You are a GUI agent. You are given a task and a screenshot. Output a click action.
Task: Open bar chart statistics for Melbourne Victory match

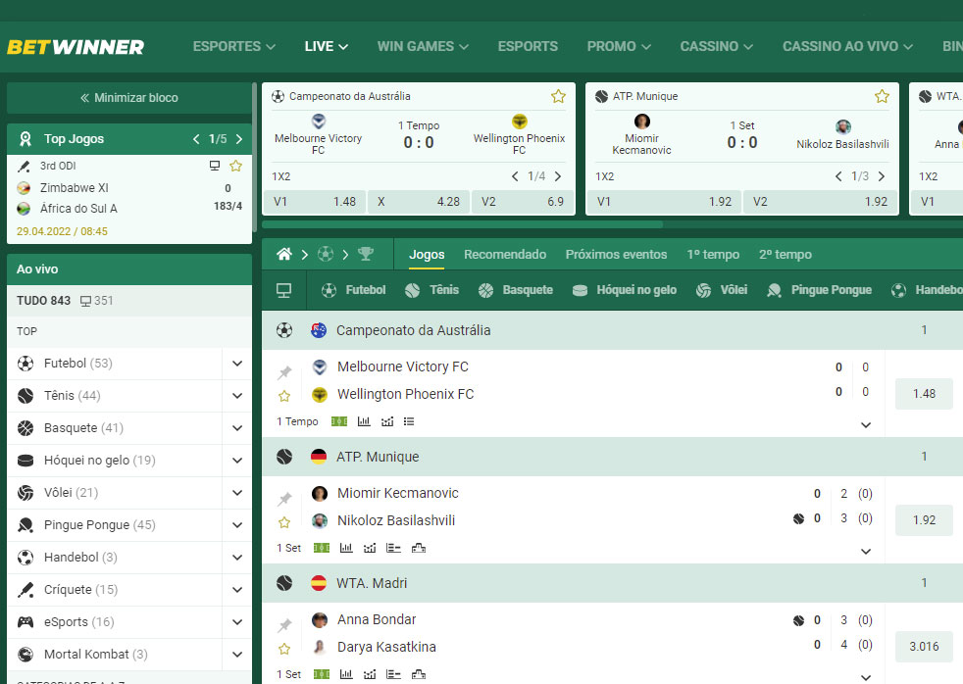[364, 421]
